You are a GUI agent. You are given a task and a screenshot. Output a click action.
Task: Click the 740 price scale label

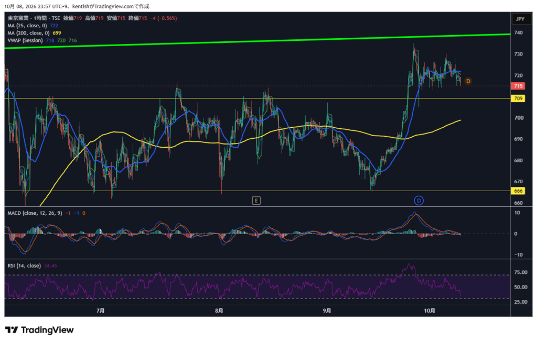519,33
